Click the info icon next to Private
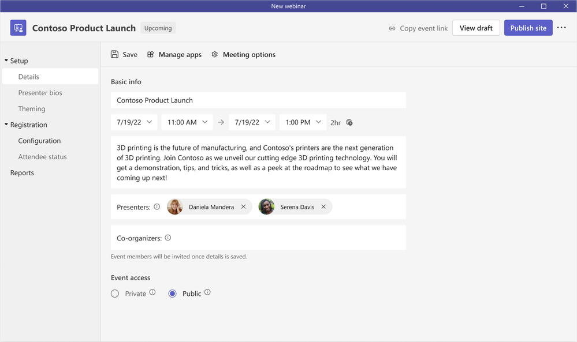The width and height of the screenshot is (577, 342). [x=152, y=292]
